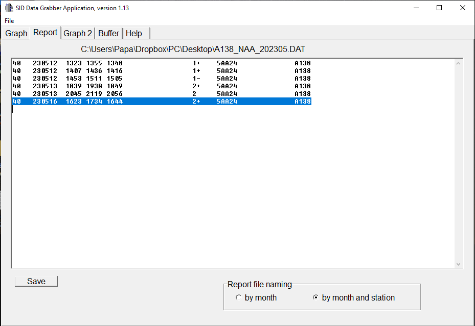The height and width of the screenshot is (326, 475).
Task: Click the SID Data Grabber title bar icon
Action: (x=9, y=8)
